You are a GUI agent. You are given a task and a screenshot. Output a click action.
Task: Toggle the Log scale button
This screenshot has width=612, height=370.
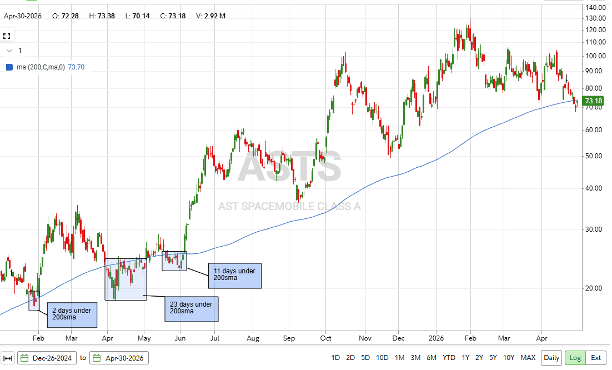tap(575, 358)
